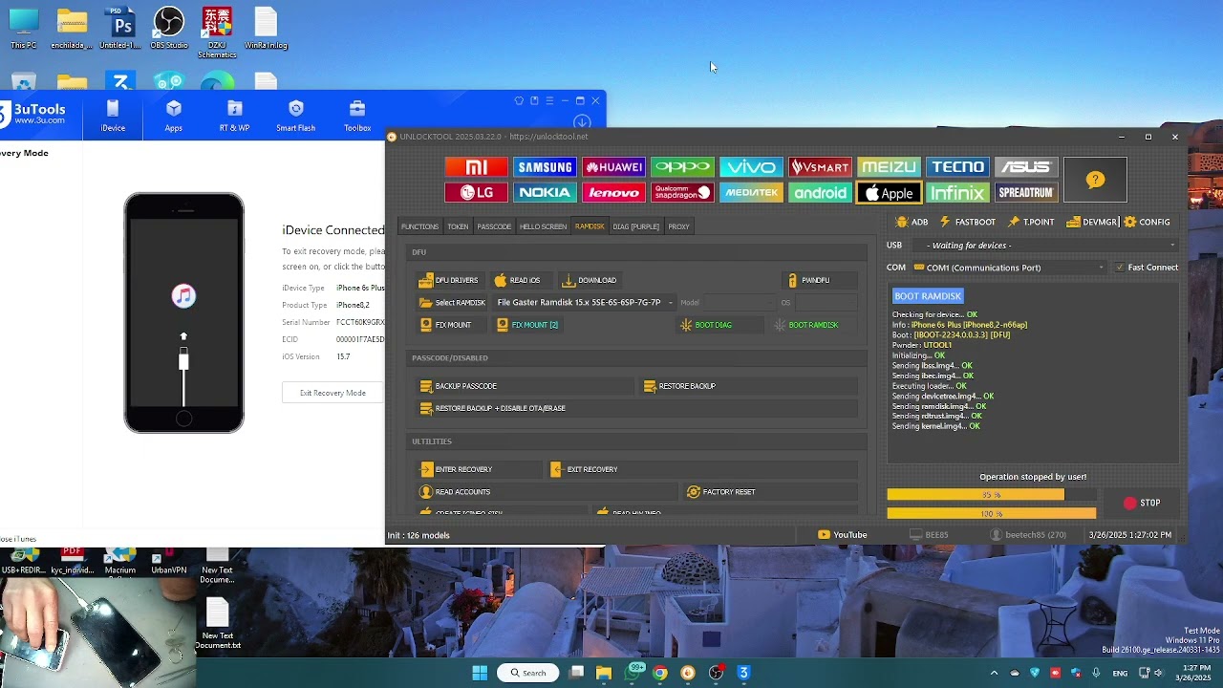Viewport: 1223px width, 688px height.
Task: Select the OPPO brand tile
Action: point(682,167)
